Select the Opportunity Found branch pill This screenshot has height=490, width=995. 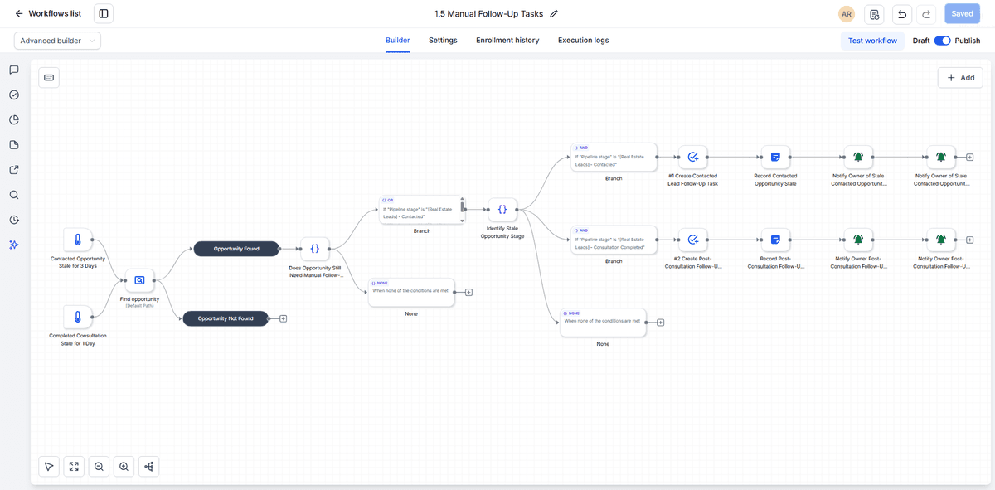tap(236, 248)
